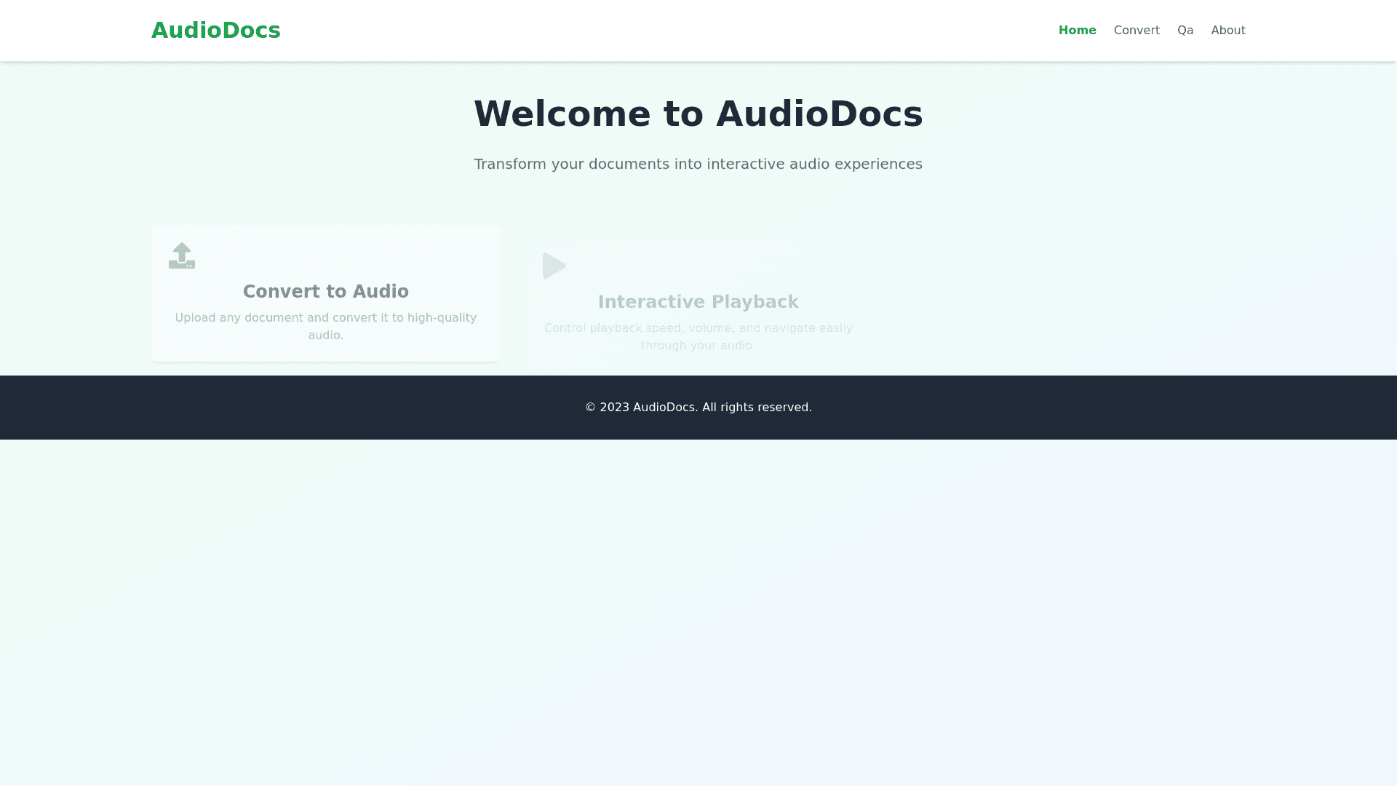
Task: Click 'high-quality' in the Convert card text
Action: coord(442,318)
